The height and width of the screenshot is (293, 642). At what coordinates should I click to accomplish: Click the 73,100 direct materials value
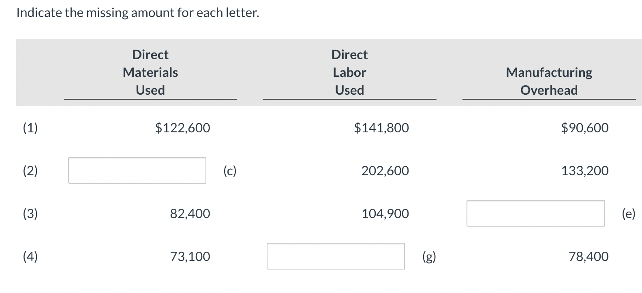190,257
